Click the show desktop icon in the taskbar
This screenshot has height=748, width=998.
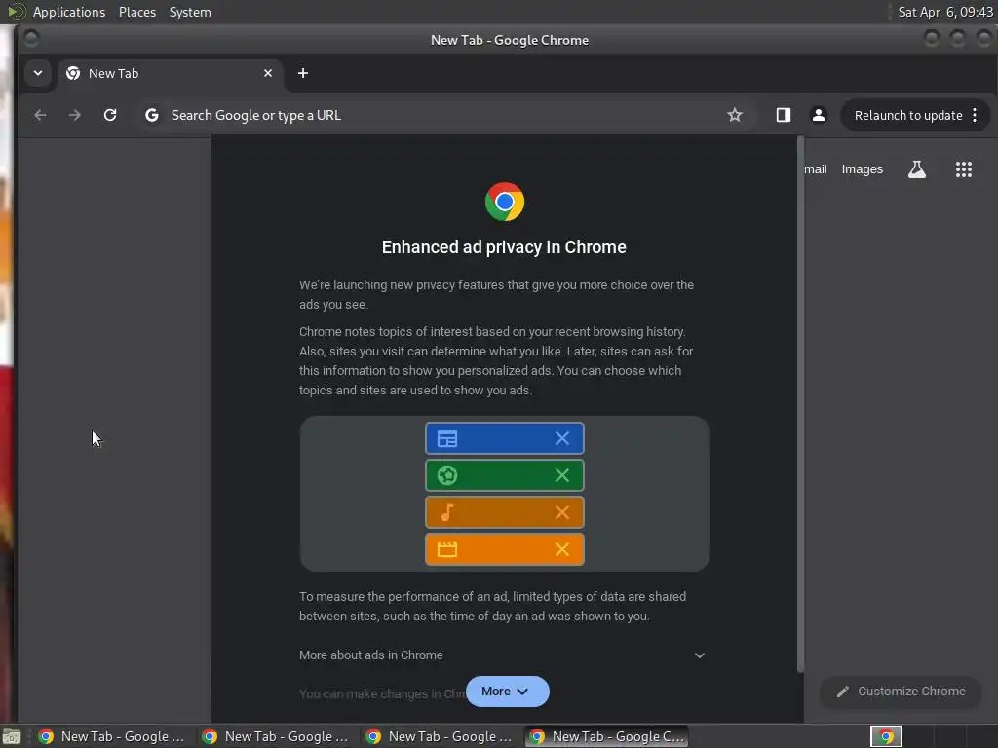[12, 737]
